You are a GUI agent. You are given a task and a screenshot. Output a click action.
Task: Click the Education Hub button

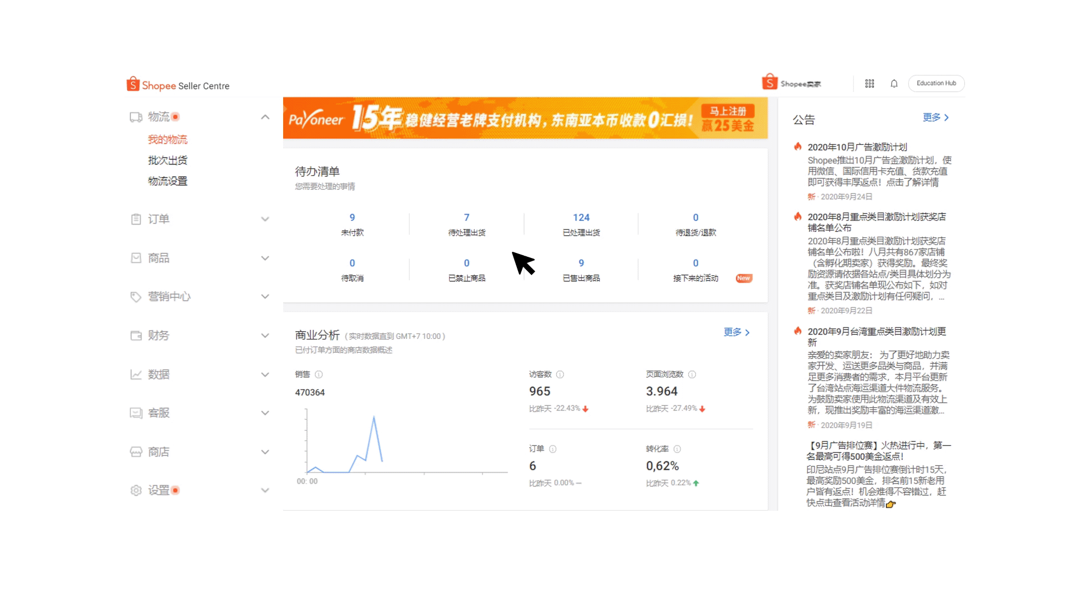[938, 83]
